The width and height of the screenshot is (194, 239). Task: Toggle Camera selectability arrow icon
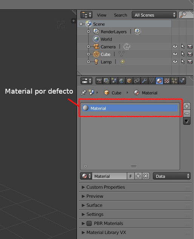183,46
